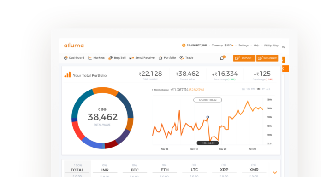Select the 1M chart range
This screenshot has height=177, width=321.
258,89
